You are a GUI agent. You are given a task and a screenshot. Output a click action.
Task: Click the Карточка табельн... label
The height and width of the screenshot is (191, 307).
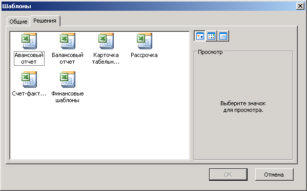[106, 59]
